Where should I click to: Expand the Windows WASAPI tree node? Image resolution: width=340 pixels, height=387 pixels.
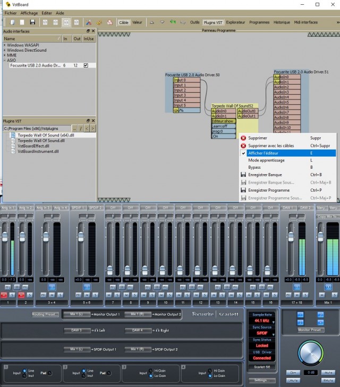click(5, 45)
